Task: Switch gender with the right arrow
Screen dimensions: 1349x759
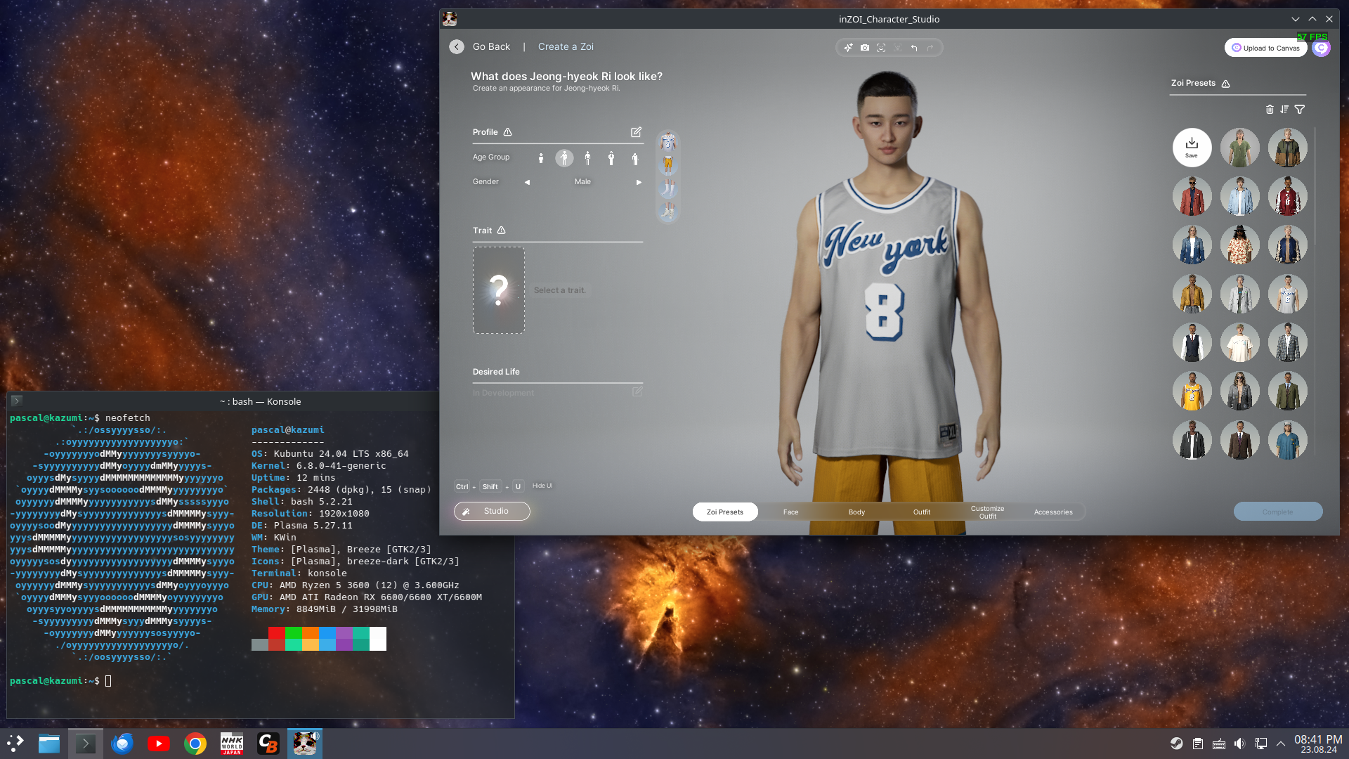Action: point(639,182)
